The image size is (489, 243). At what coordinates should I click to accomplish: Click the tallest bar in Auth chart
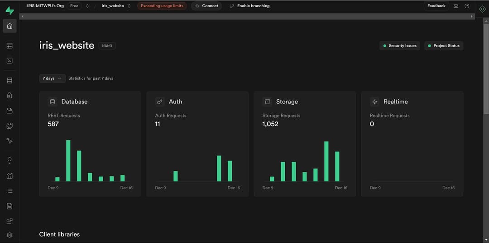tap(219, 168)
